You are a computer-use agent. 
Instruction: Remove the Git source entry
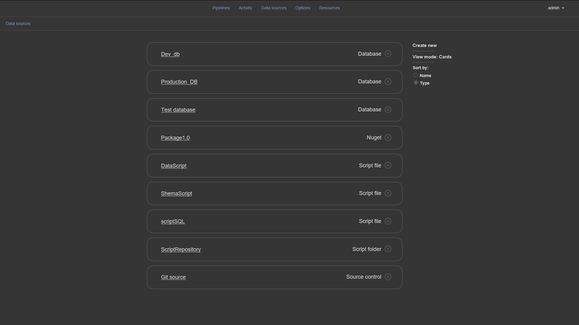(x=388, y=277)
